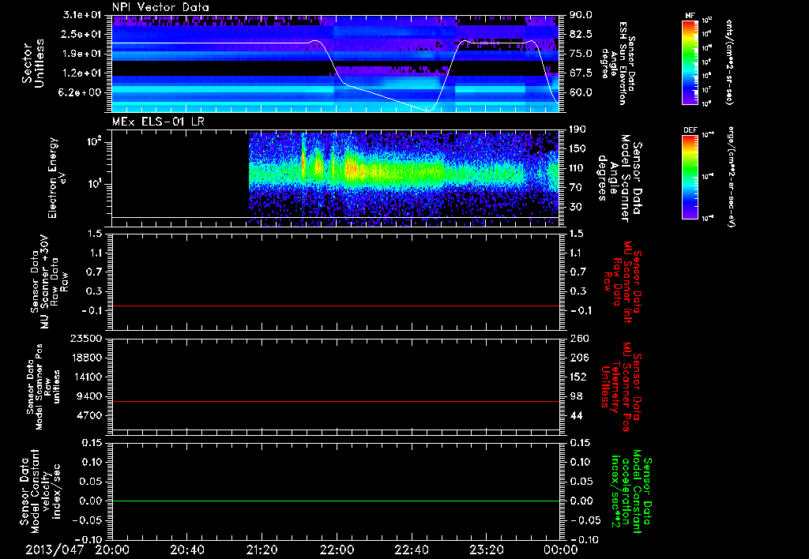Click the 23:20 time tick label
Viewport: 809px width, 559px height.
pyautogui.click(x=487, y=550)
